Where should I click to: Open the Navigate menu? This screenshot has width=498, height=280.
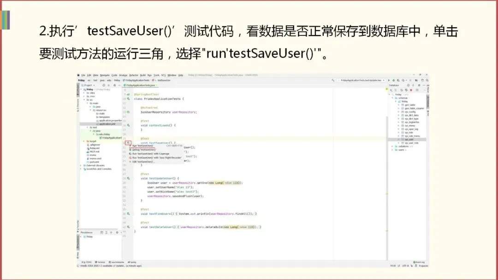(105, 75)
